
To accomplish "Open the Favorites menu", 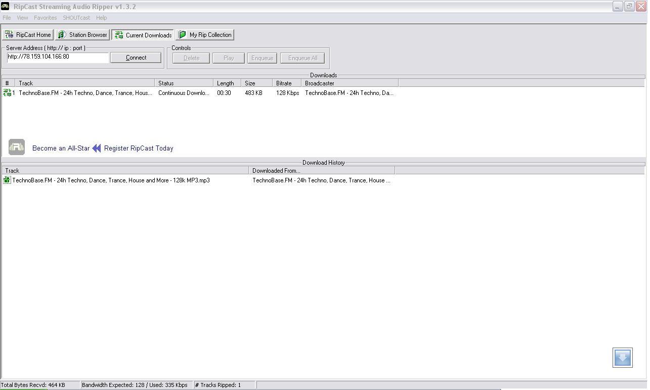I will tap(46, 18).
